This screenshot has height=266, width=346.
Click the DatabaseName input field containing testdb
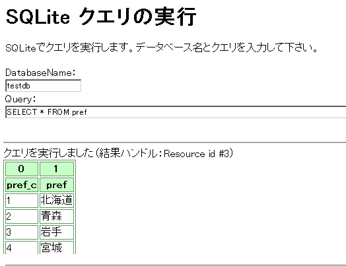44,86
